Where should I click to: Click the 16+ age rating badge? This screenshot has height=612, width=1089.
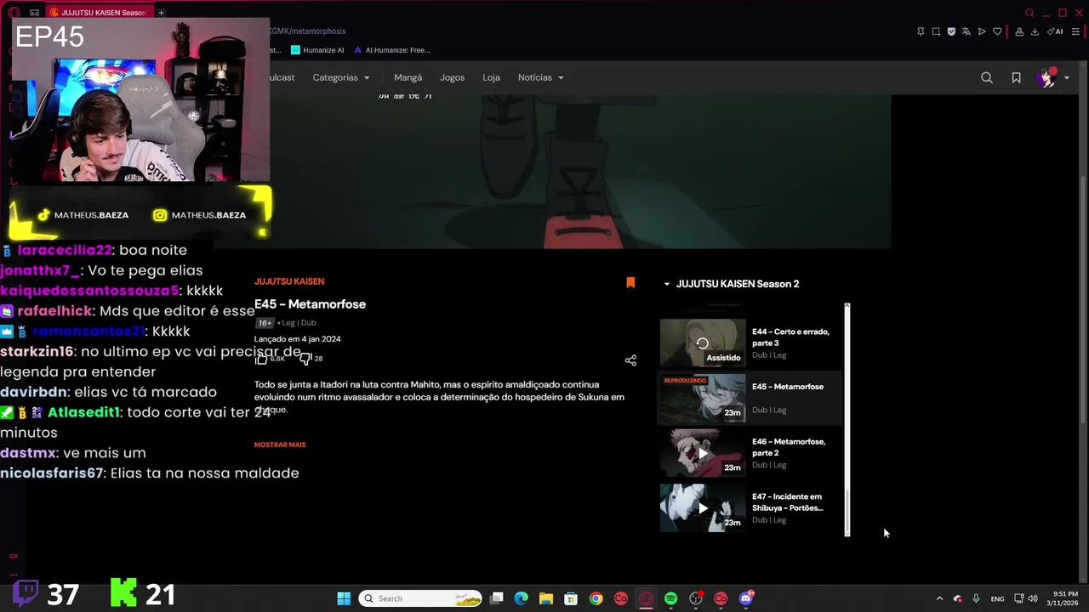pyautogui.click(x=265, y=323)
